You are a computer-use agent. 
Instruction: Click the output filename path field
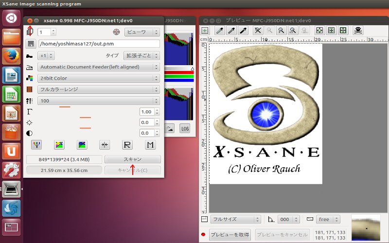(99, 44)
